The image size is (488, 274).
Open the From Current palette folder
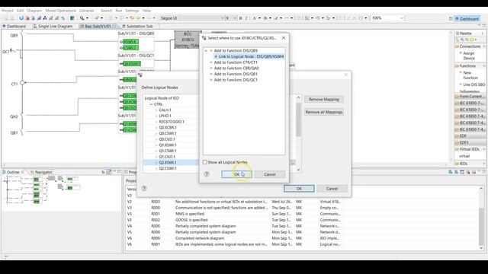click(x=470, y=97)
